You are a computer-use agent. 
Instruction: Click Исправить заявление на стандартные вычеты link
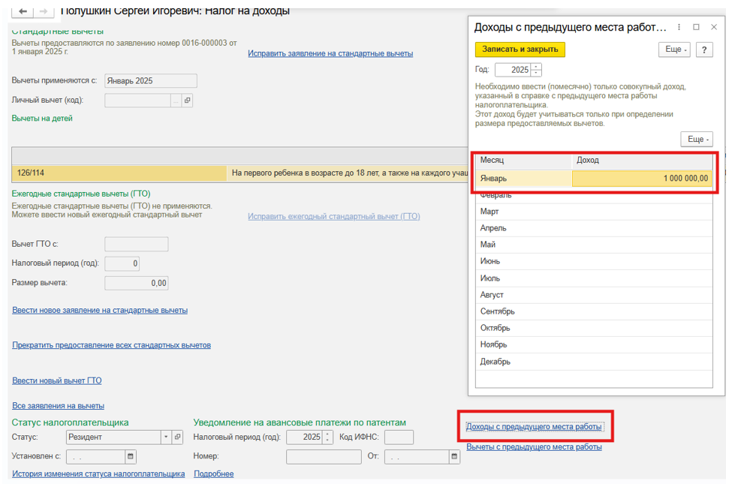click(330, 53)
